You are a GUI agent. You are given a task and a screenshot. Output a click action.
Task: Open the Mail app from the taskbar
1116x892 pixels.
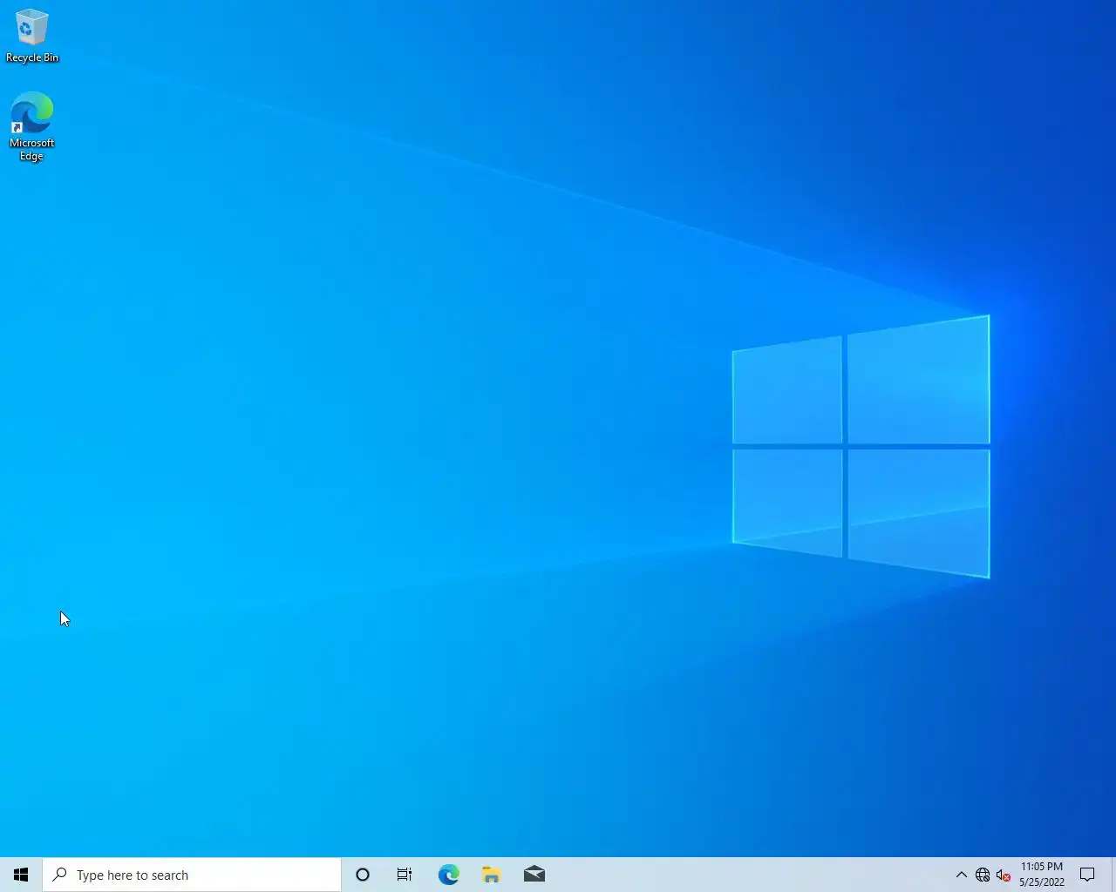coord(534,875)
